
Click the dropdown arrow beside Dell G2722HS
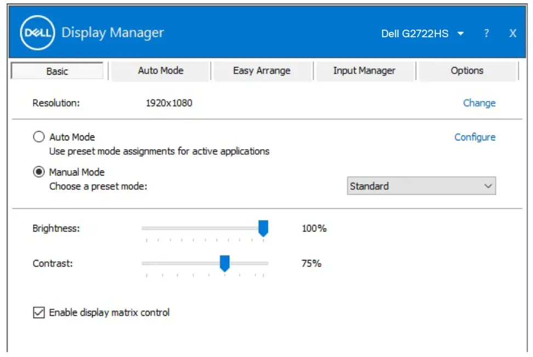pos(461,33)
